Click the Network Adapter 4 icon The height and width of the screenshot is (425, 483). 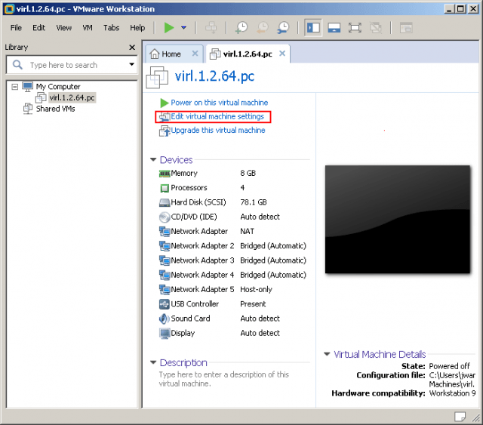[165, 275]
